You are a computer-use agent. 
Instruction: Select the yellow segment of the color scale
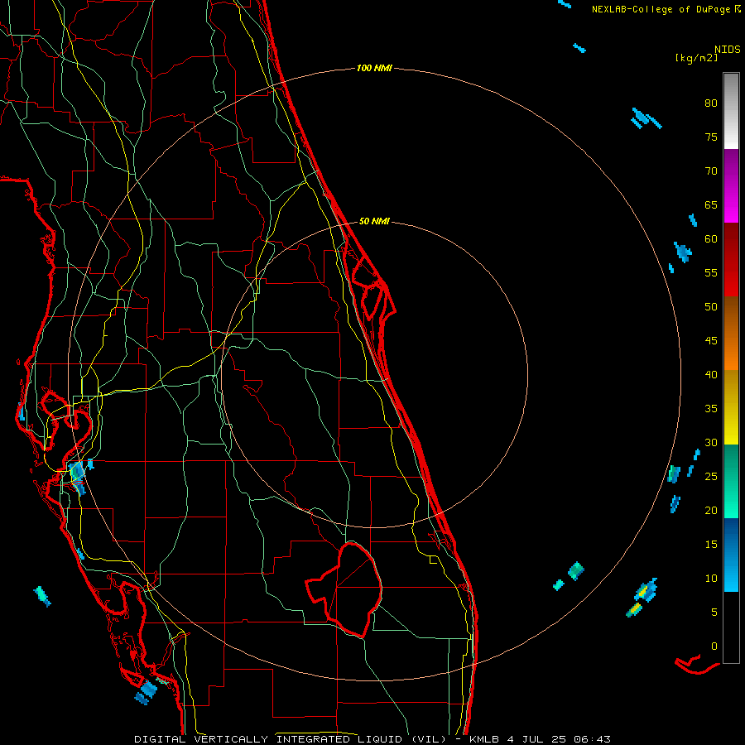pos(731,407)
